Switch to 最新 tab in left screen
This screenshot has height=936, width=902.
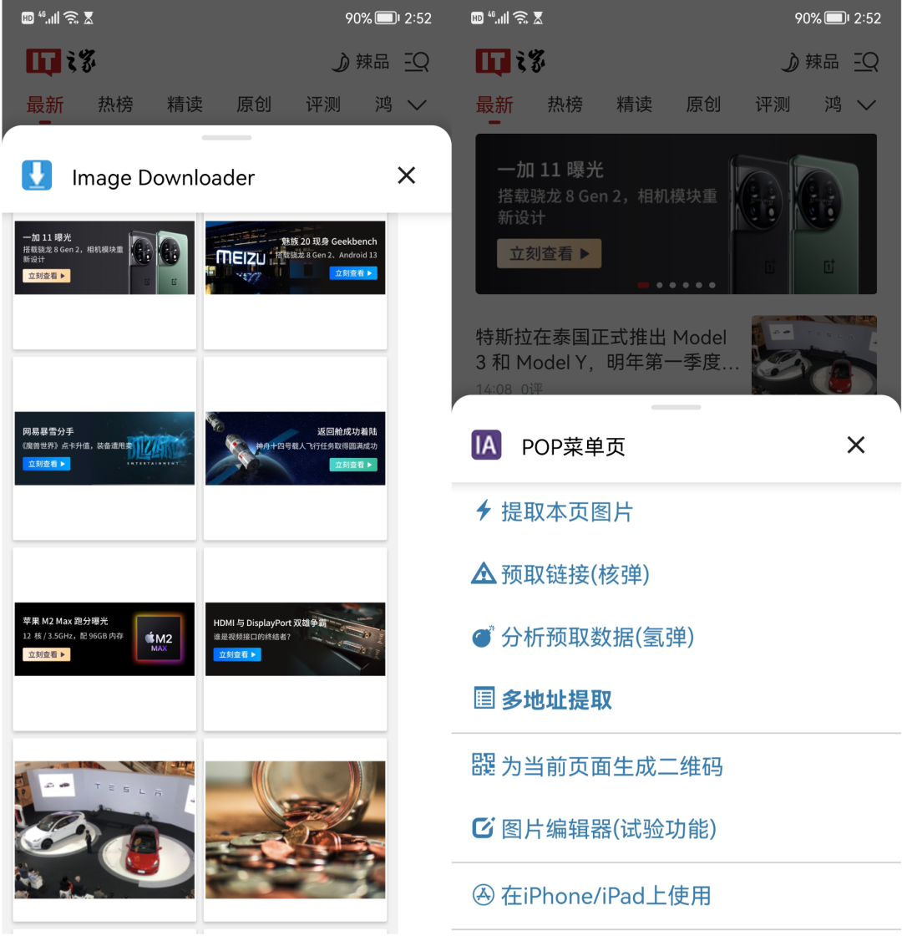coord(45,104)
